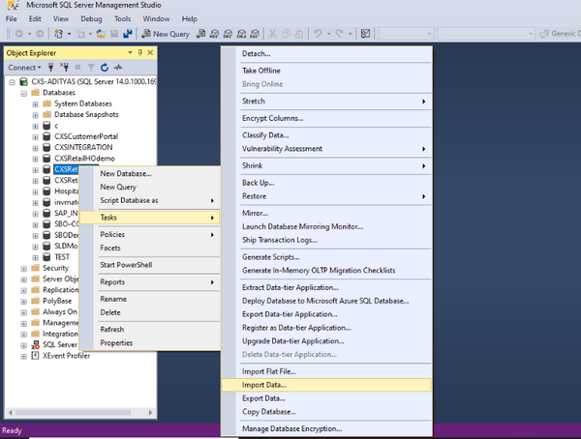Click the Connect Object Explorer plug icon
This screenshot has width=581, height=439.
click(51, 68)
